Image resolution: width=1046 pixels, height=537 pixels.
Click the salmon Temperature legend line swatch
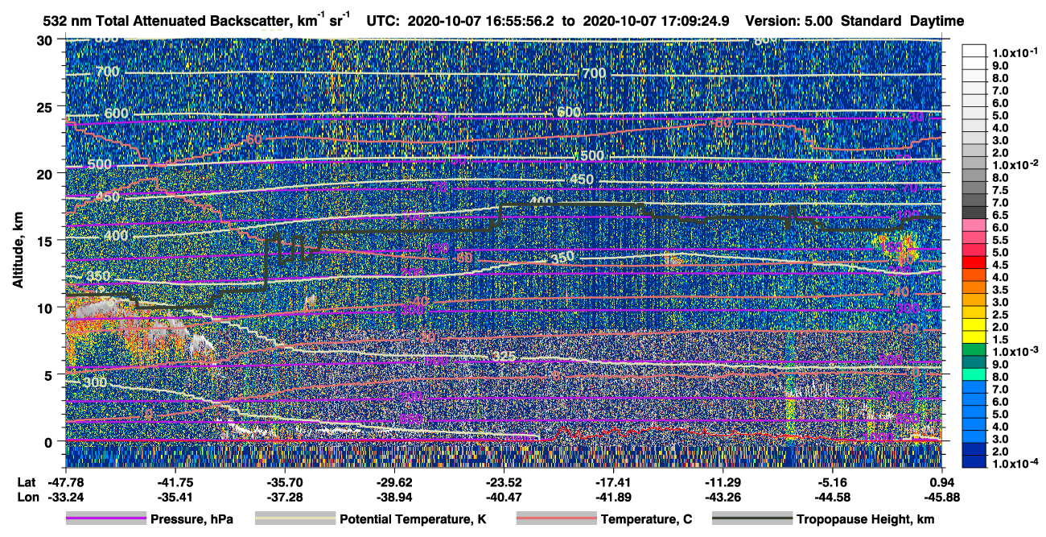[x=556, y=519]
